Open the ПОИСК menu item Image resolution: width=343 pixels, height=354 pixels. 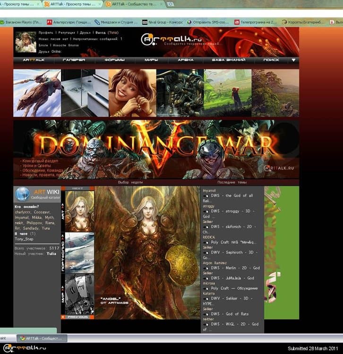(x=271, y=60)
